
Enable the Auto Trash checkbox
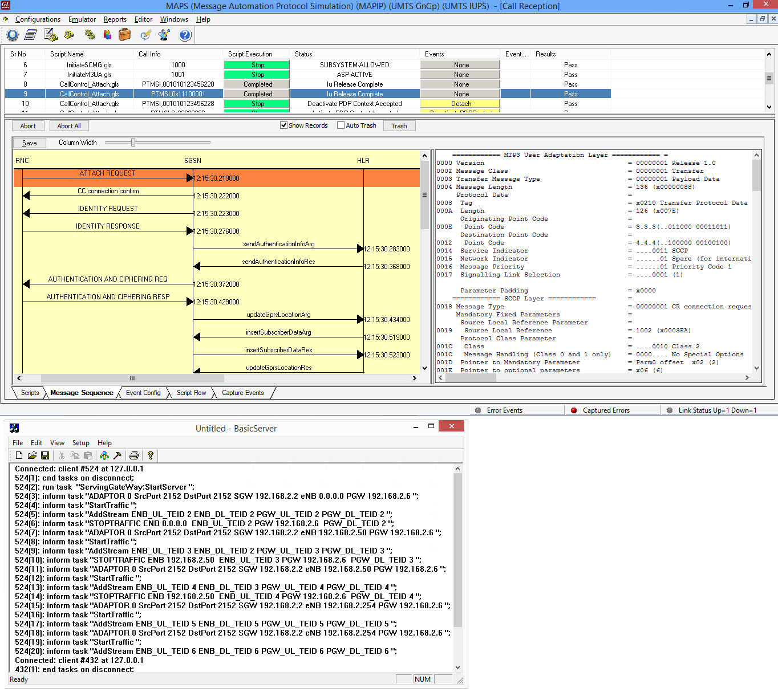(x=341, y=125)
